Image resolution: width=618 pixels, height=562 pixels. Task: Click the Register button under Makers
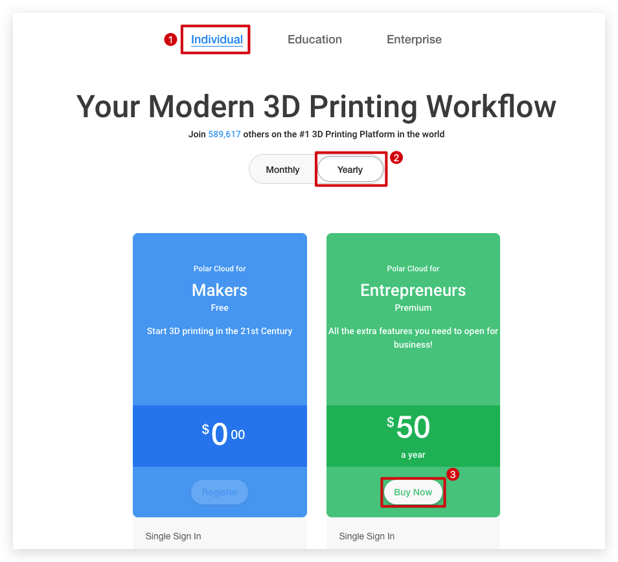pyautogui.click(x=220, y=492)
